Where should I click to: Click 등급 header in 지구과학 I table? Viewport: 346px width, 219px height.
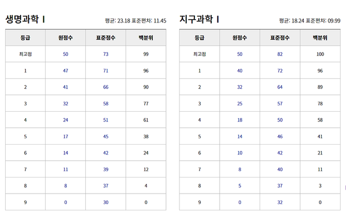coord(200,37)
